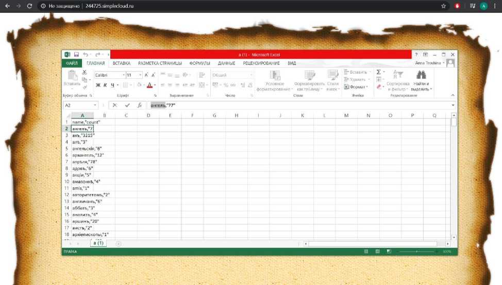Click the Format Painter brush icon
This screenshot has height=285, width=502.
coord(85,87)
